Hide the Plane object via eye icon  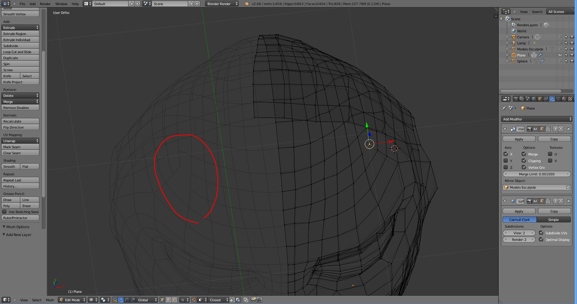click(x=560, y=55)
